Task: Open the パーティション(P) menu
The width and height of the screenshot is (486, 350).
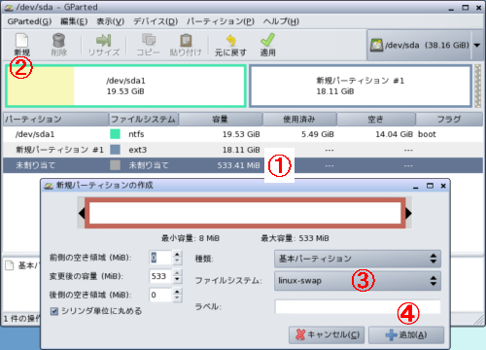Action: [221, 21]
